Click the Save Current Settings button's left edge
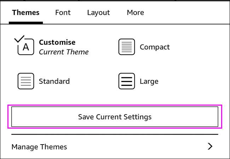Image resolution: width=230 pixels, height=159 pixels. [x=14, y=117]
